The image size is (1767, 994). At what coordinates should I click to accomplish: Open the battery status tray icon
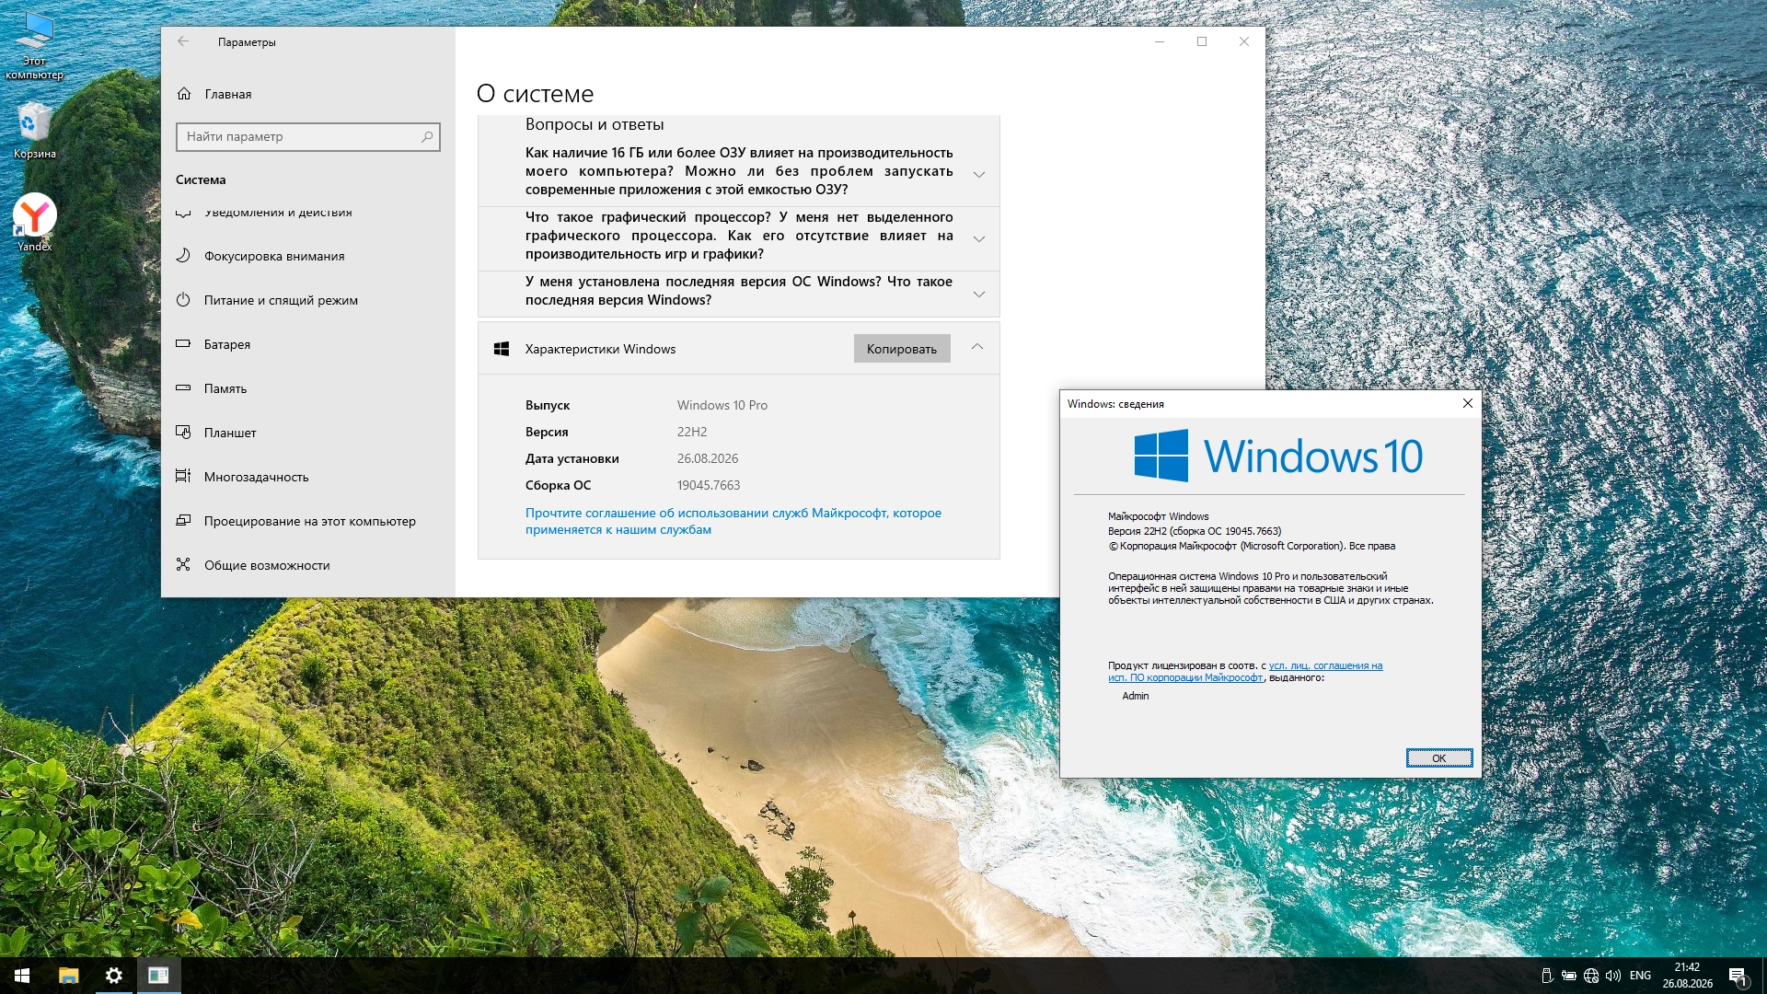pyautogui.click(x=1569, y=976)
